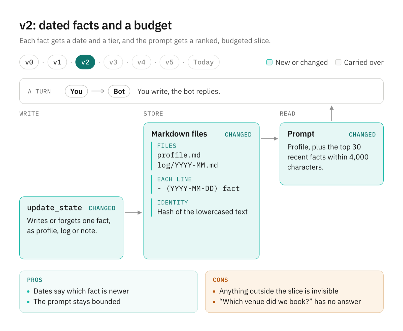Viewport: 403px width, 331px height.
Task: Switch to the v0 version tab
Action: coord(29,62)
